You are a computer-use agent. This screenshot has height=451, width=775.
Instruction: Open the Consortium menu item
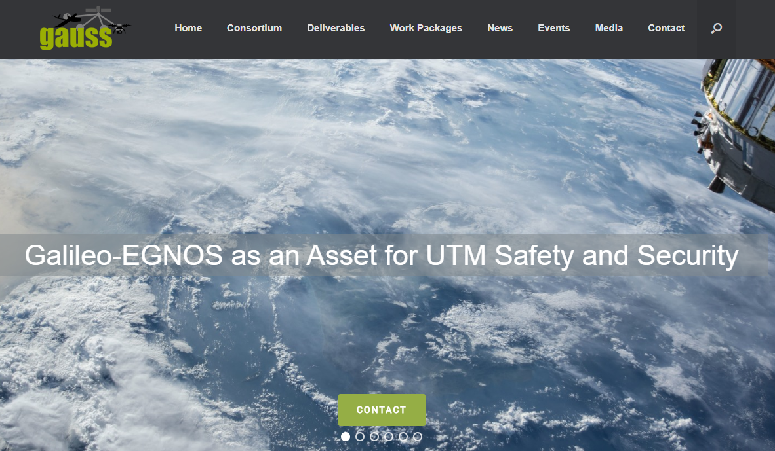pyautogui.click(x=254, y=28)
